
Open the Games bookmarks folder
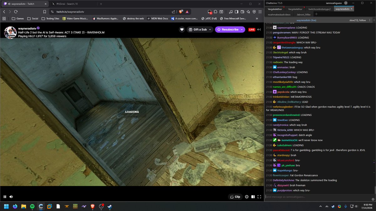point(18,18)
